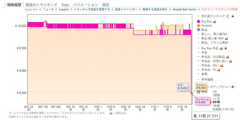Toggle the 新品 purple legend dot
This screenshot has width=240, height=120.
[x=199, y=30]
